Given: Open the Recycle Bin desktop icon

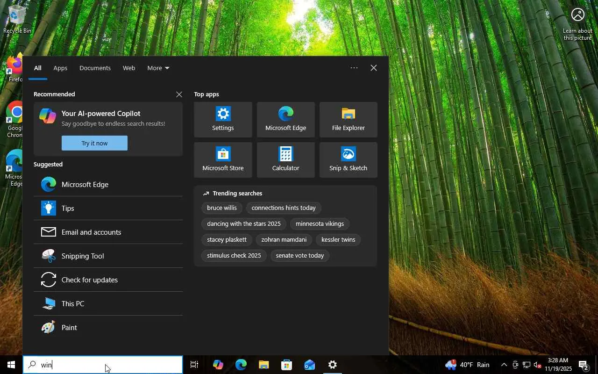Looking at the screenshot, I should [17, 20].
